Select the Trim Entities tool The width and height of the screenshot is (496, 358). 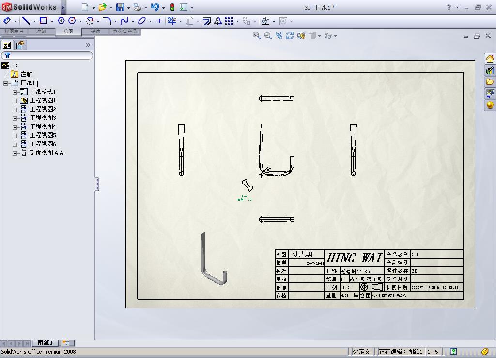tap(172, 21)
